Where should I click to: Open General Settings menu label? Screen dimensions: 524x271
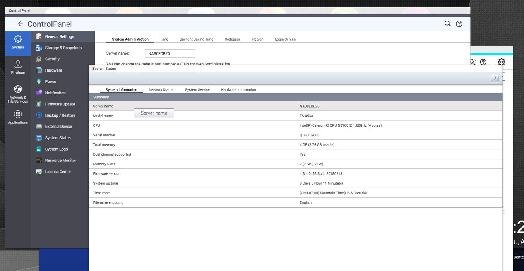pos(59,36)
